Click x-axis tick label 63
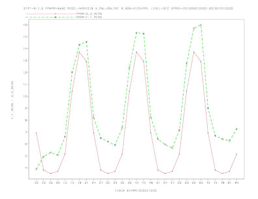 (187, 183)
